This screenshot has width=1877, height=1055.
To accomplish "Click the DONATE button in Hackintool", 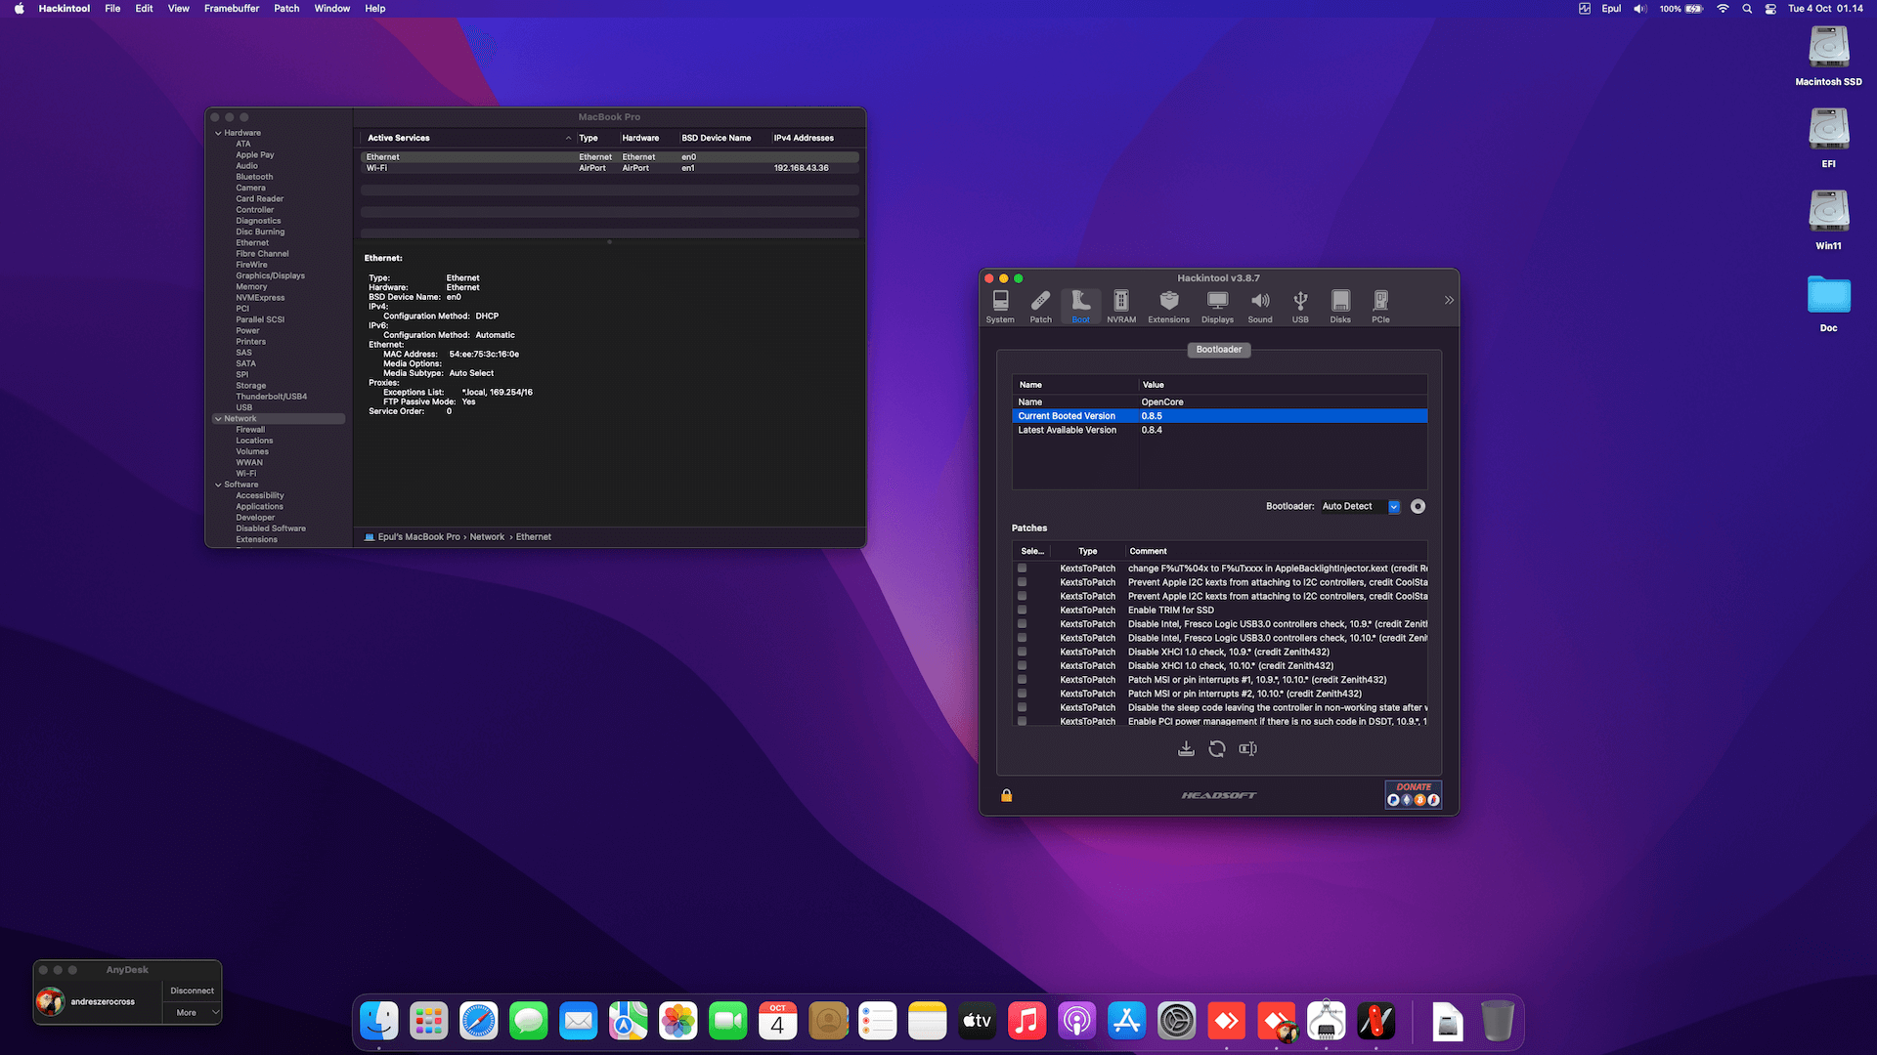I will [x=1414, y=794].
